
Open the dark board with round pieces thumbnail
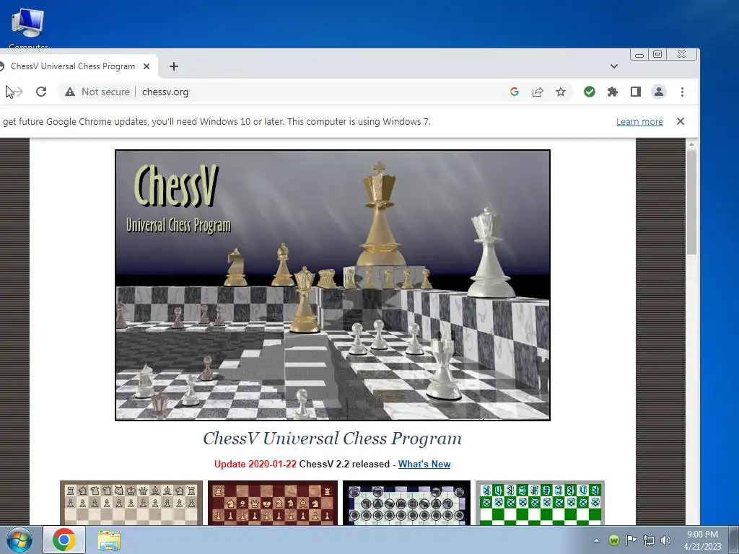pyautogui.click(x=406, y=503)
